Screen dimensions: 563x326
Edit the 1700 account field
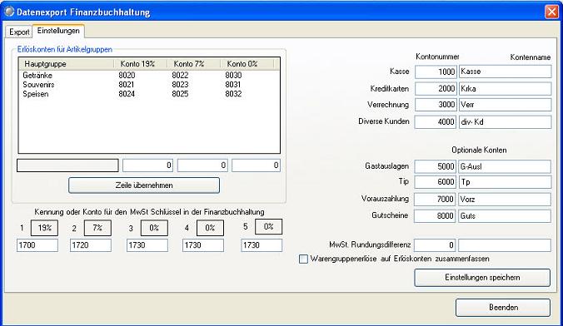pyautogui.click(x=37, y=245)
